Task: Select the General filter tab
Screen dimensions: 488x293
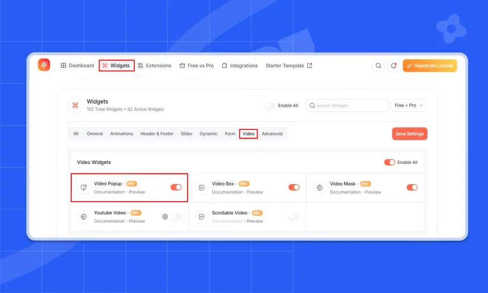Action: [95, 134]
